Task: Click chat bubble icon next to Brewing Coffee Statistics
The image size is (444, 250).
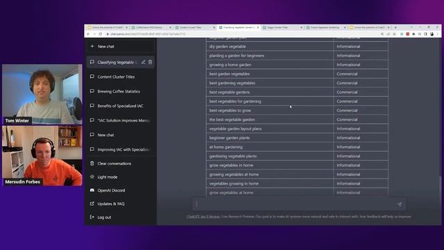Action: click(x=92, y=91)
